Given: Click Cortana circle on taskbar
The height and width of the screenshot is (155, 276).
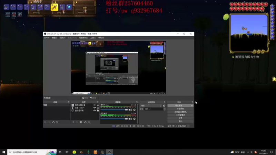Looking at the screenshot, I should (60, 152).
